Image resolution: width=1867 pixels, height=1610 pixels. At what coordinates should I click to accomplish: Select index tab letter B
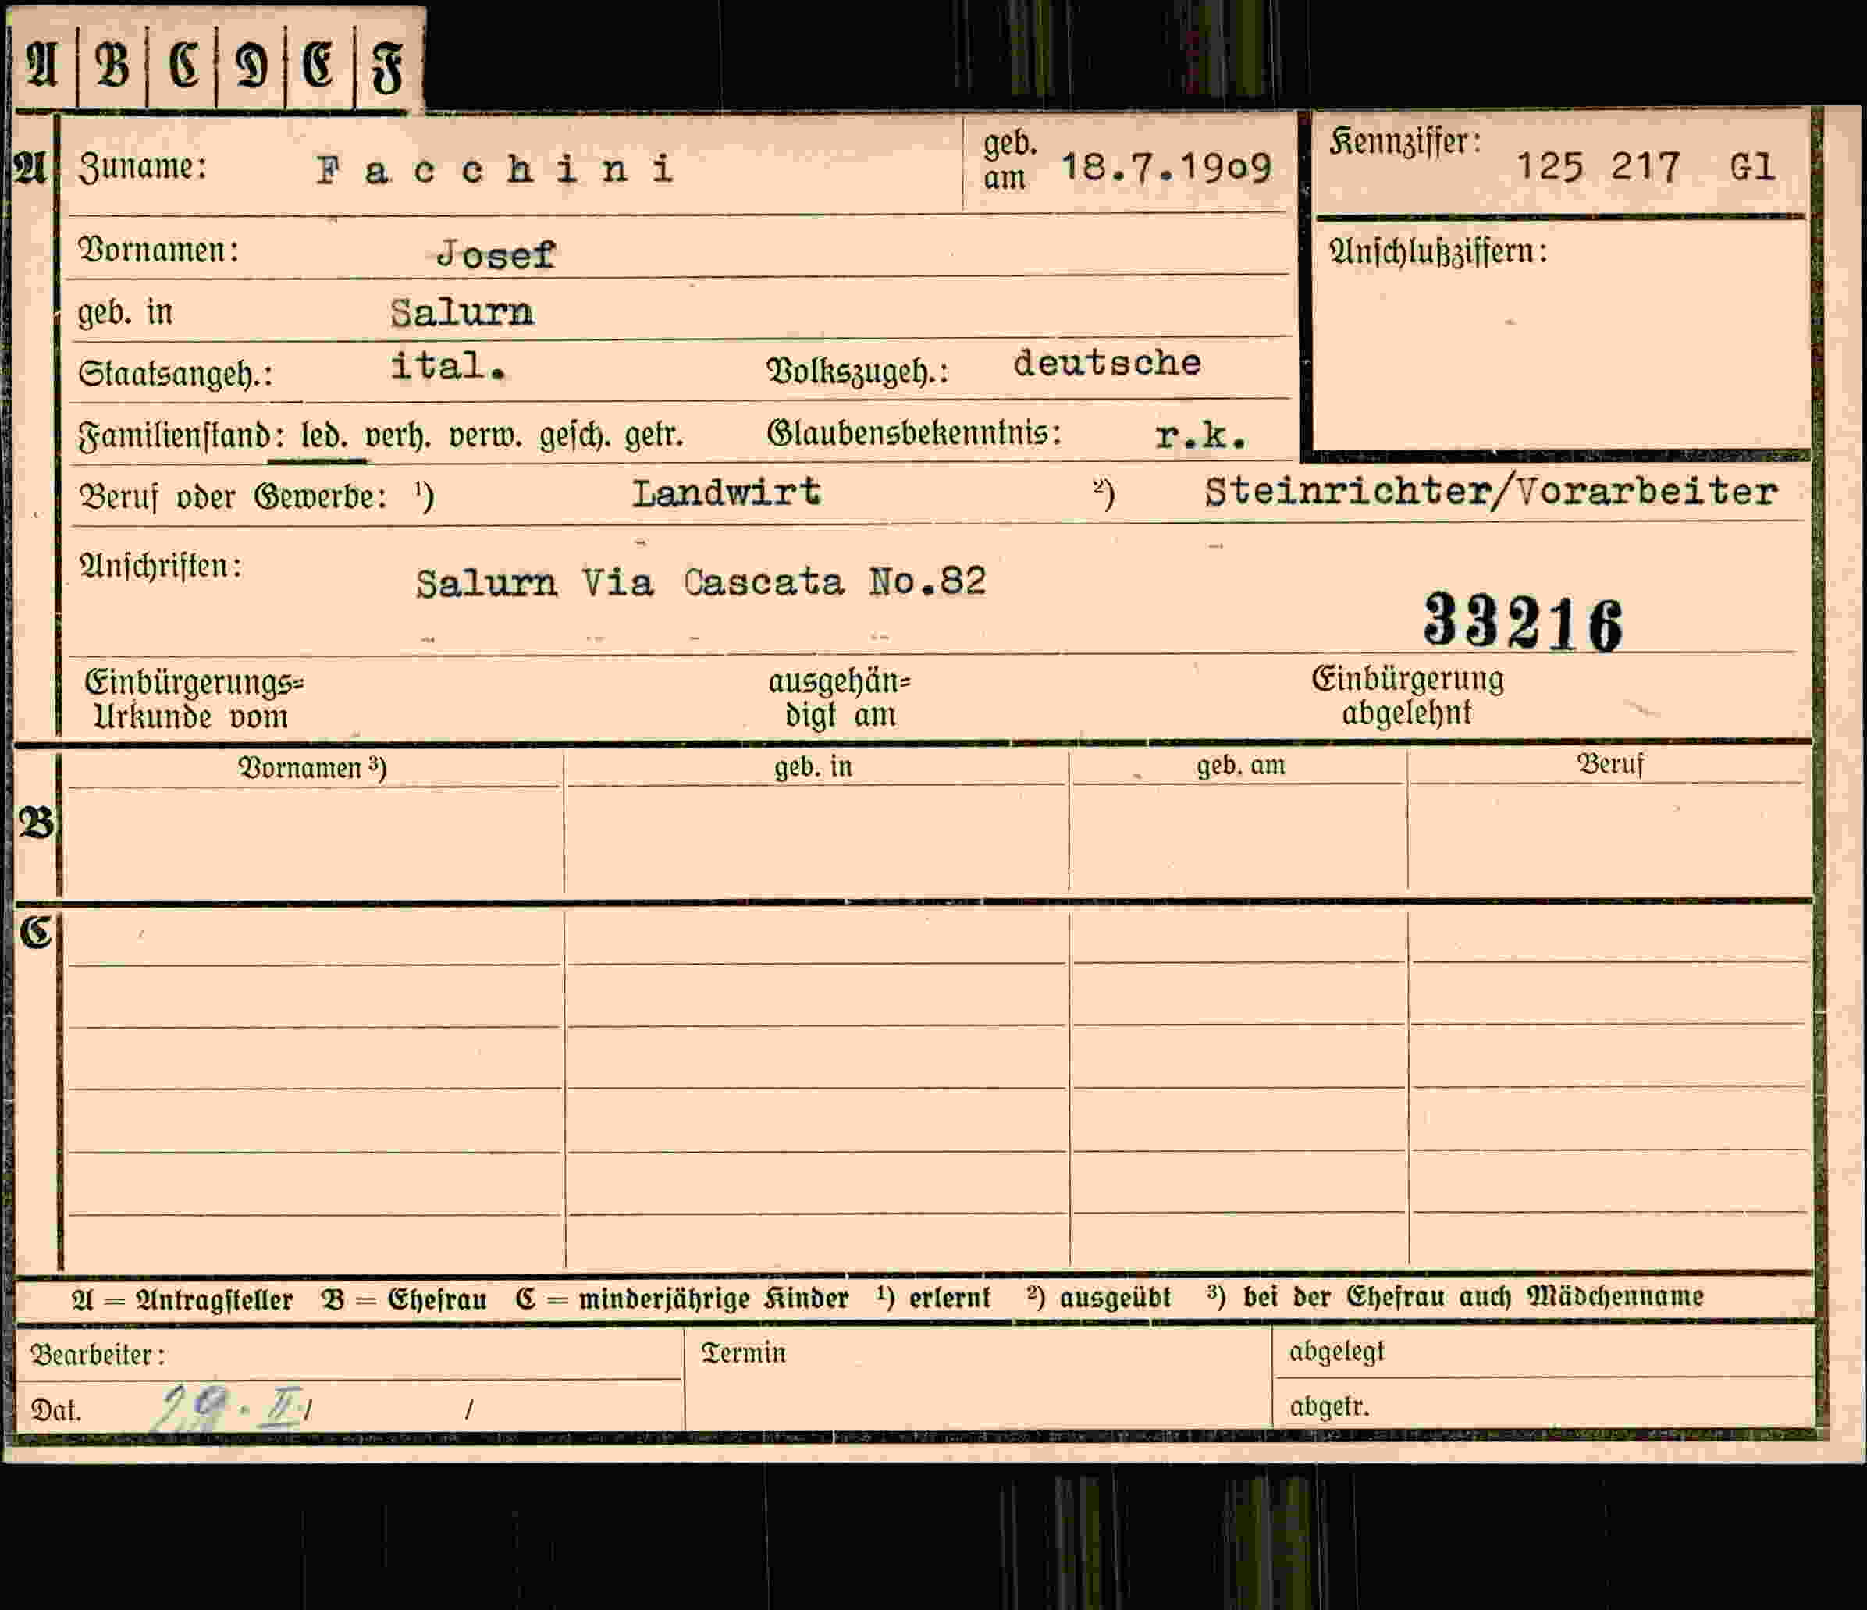[112, 66]
